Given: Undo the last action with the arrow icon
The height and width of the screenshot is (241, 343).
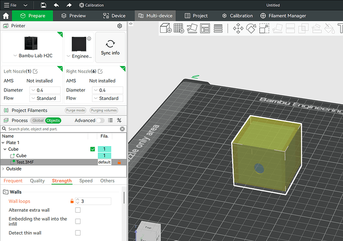Looking at the screenshot, I should click(56, 5).
